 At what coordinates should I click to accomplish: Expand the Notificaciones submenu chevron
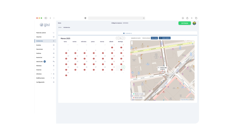pyautogui.click(x=51, y=78)
